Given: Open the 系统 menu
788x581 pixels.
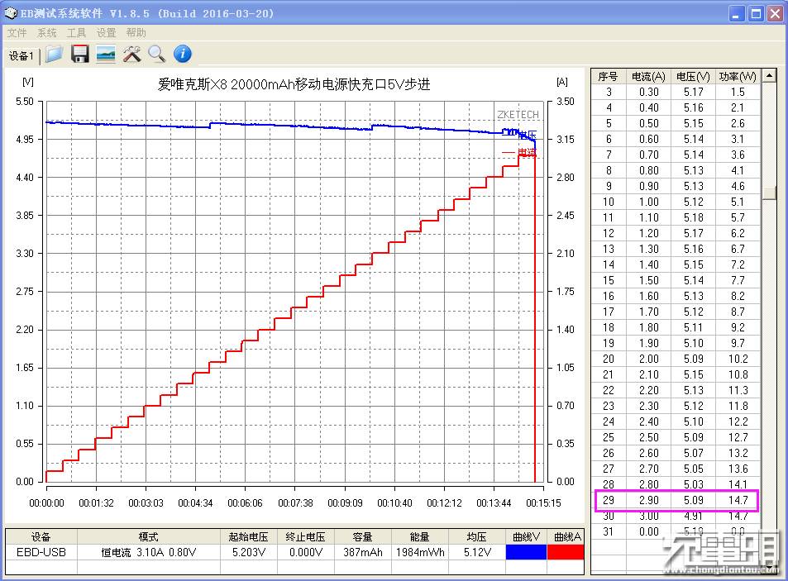Looking at the screenshot, I should 47,32.
